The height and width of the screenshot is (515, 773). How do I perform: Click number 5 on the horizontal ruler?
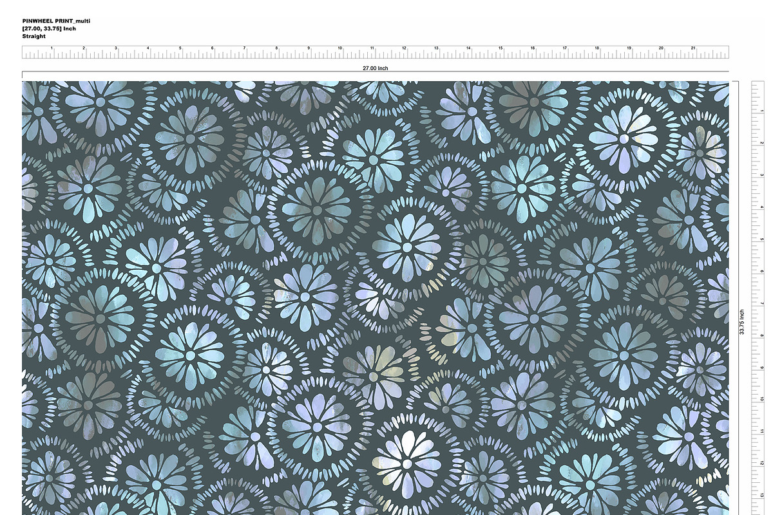180,48
